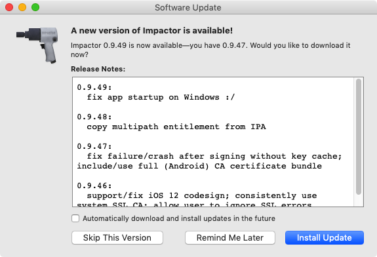Select the 0.9.48 version heading in notes

click(x=94, y=117)
